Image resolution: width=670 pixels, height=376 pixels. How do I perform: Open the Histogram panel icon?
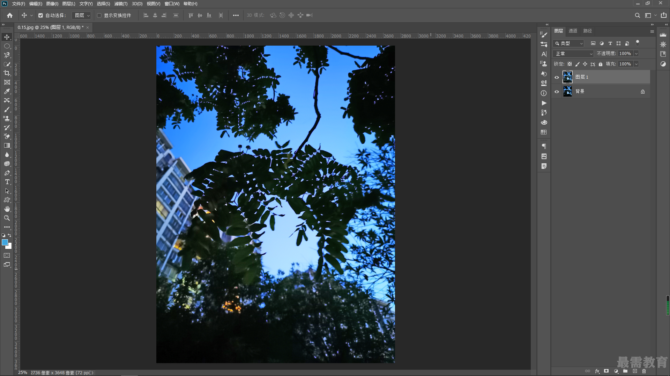[x=663, y=34]
